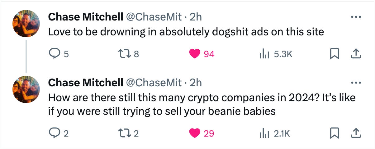Open the 2h timestamp on the first tweet
This screenshot has width=375, height=149.
coord(196,17)
